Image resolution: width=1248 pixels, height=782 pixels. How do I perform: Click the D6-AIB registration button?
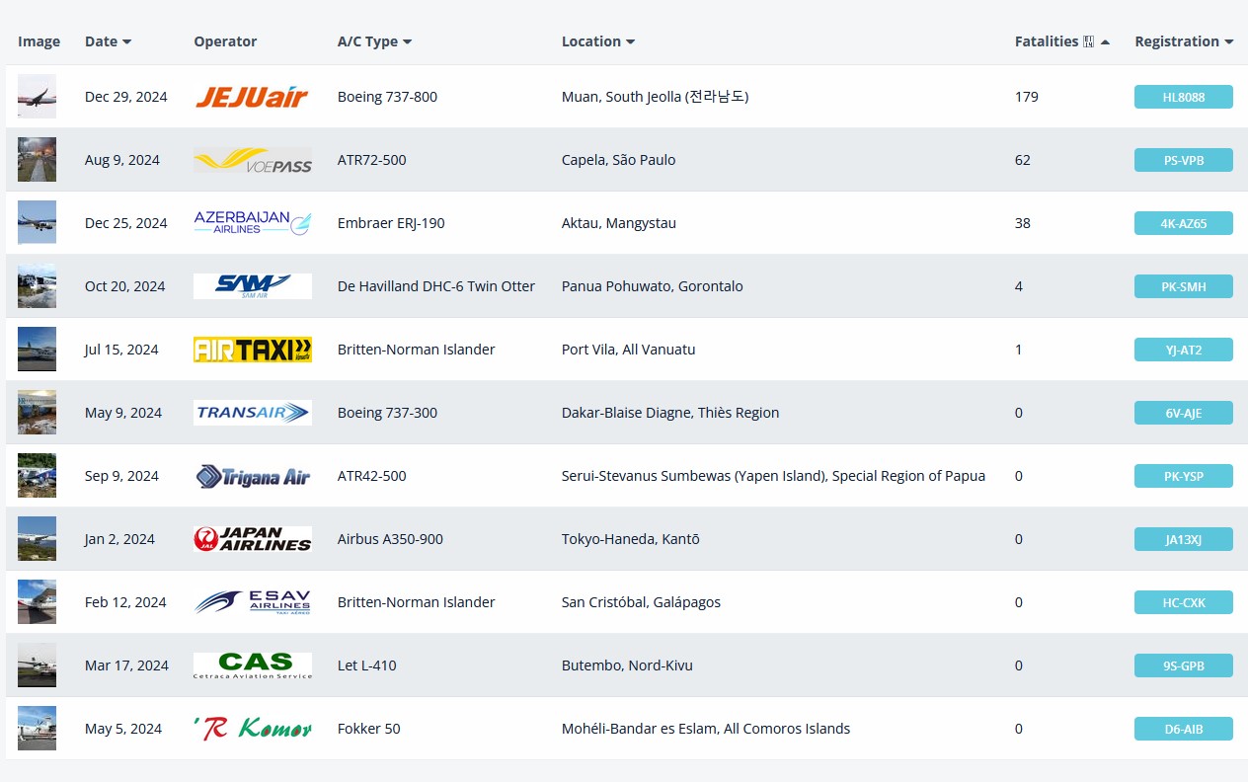[x=1184, y=729]
